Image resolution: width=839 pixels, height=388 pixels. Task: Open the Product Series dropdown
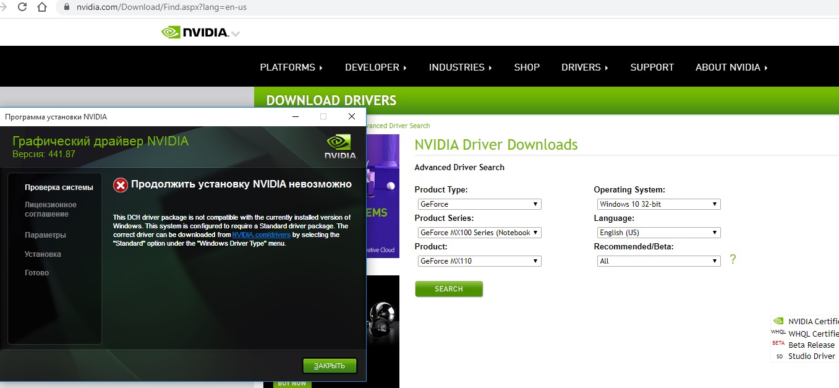pyautogui.click(x=479, y=233)
